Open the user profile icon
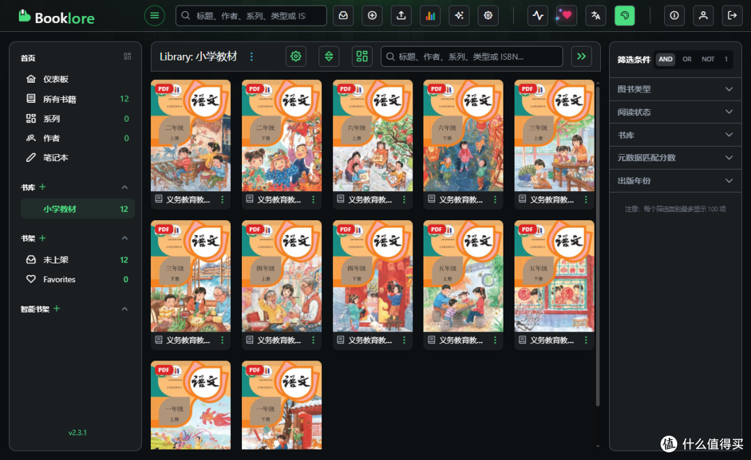Screen dimensions: 751x460 (x=703, y=16)
